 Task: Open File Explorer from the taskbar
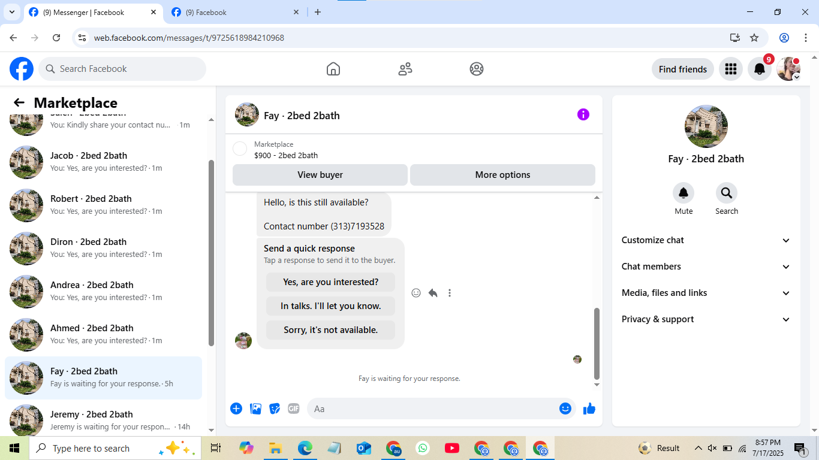tap(275, 448)
